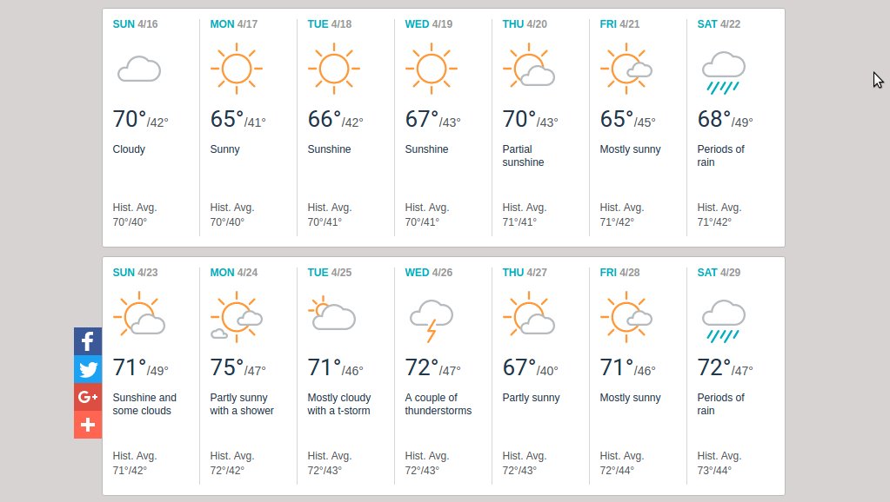Click the cloudy icon for Sunday 4/16

click(x=139, y=69)
